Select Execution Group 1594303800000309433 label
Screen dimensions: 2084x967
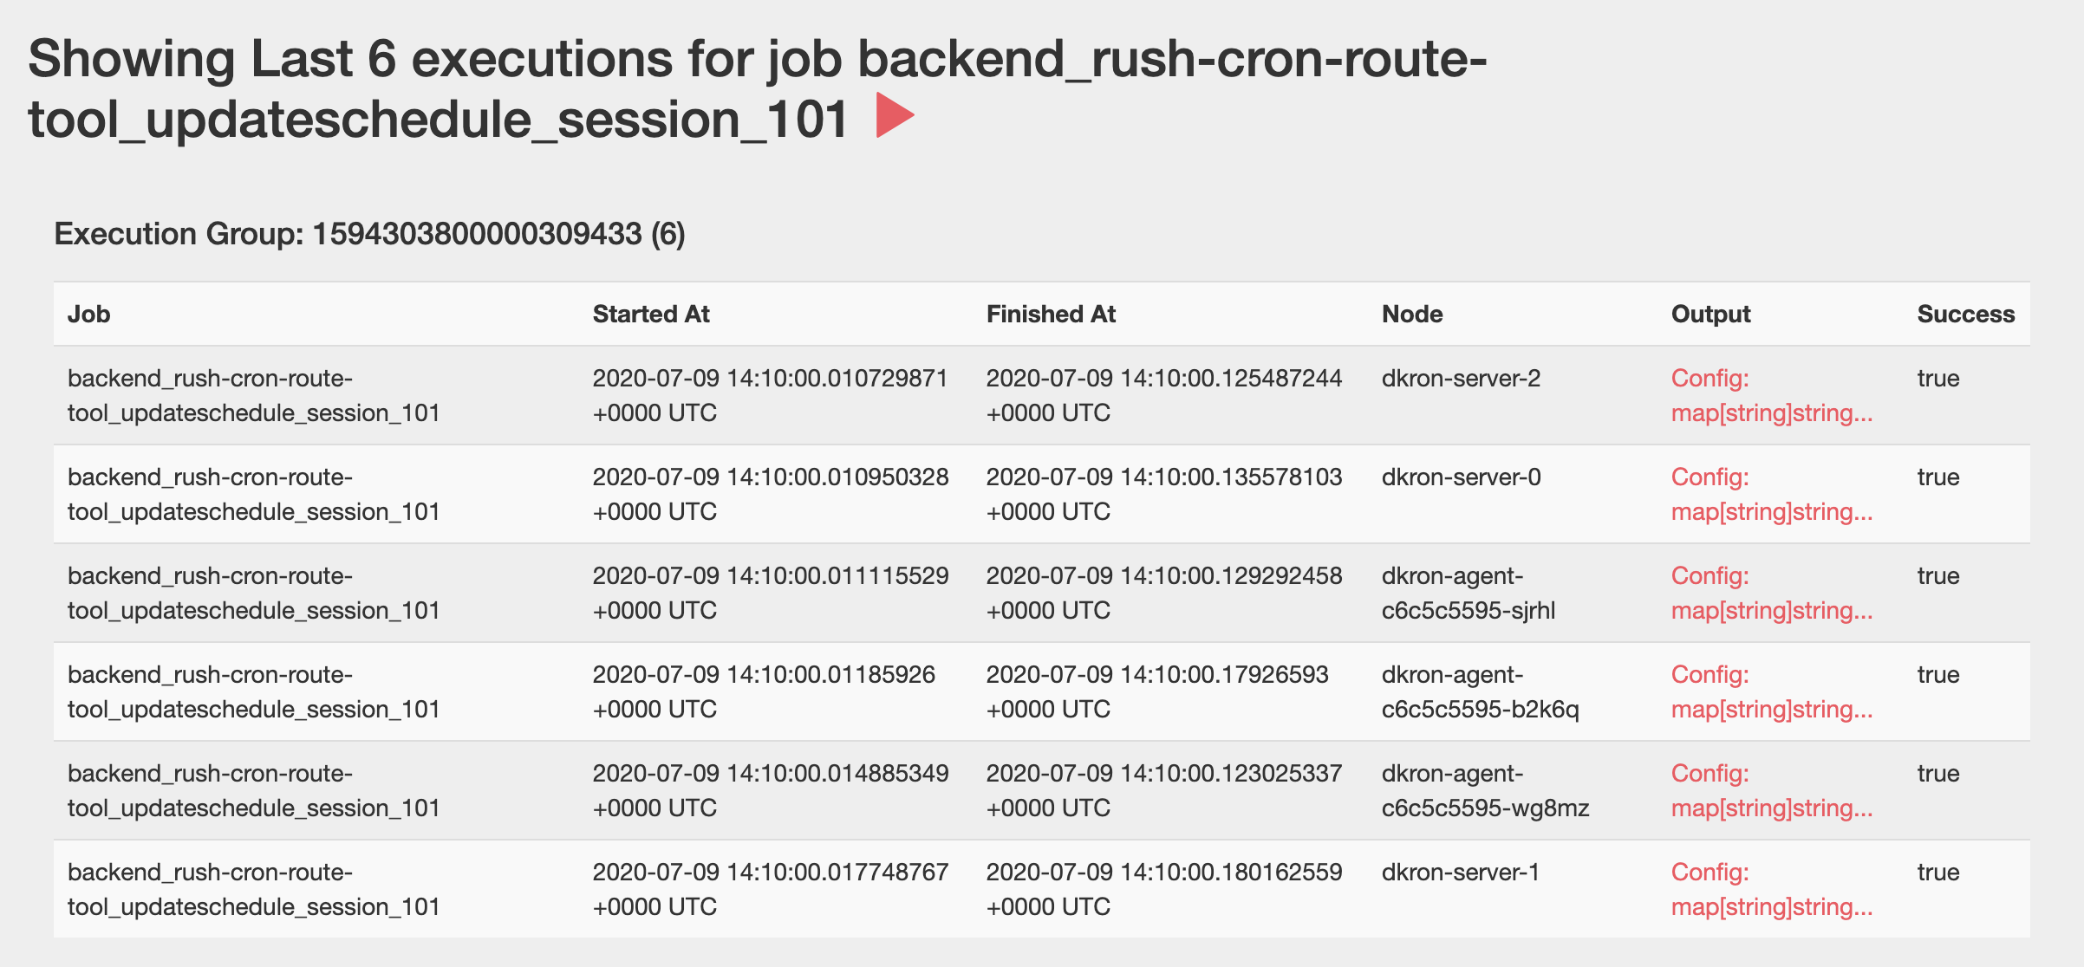pos(369,233)
